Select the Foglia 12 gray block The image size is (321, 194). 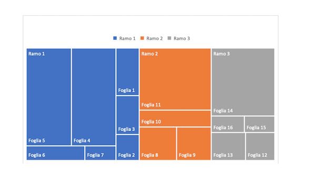click(260, 146)
